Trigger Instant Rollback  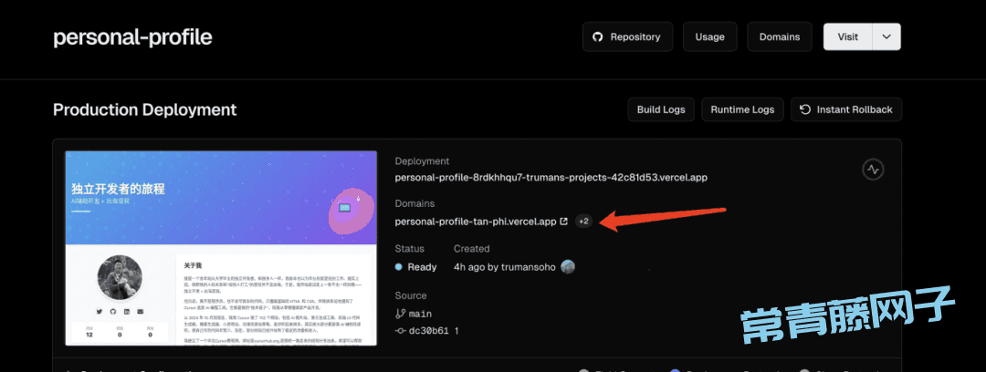pos(846,109)
